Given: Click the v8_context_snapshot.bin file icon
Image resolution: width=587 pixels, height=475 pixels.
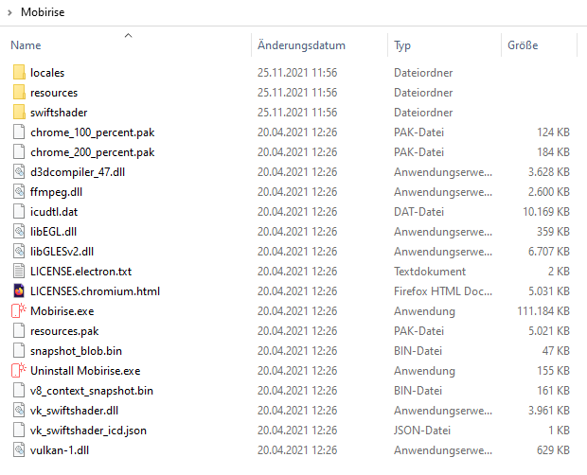Looking at the screenshot, I should tap(19, 390).
